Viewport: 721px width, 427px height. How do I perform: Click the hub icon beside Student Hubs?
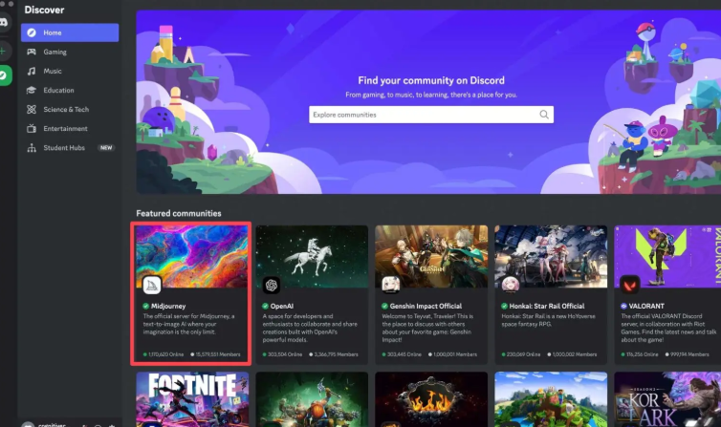32,148
